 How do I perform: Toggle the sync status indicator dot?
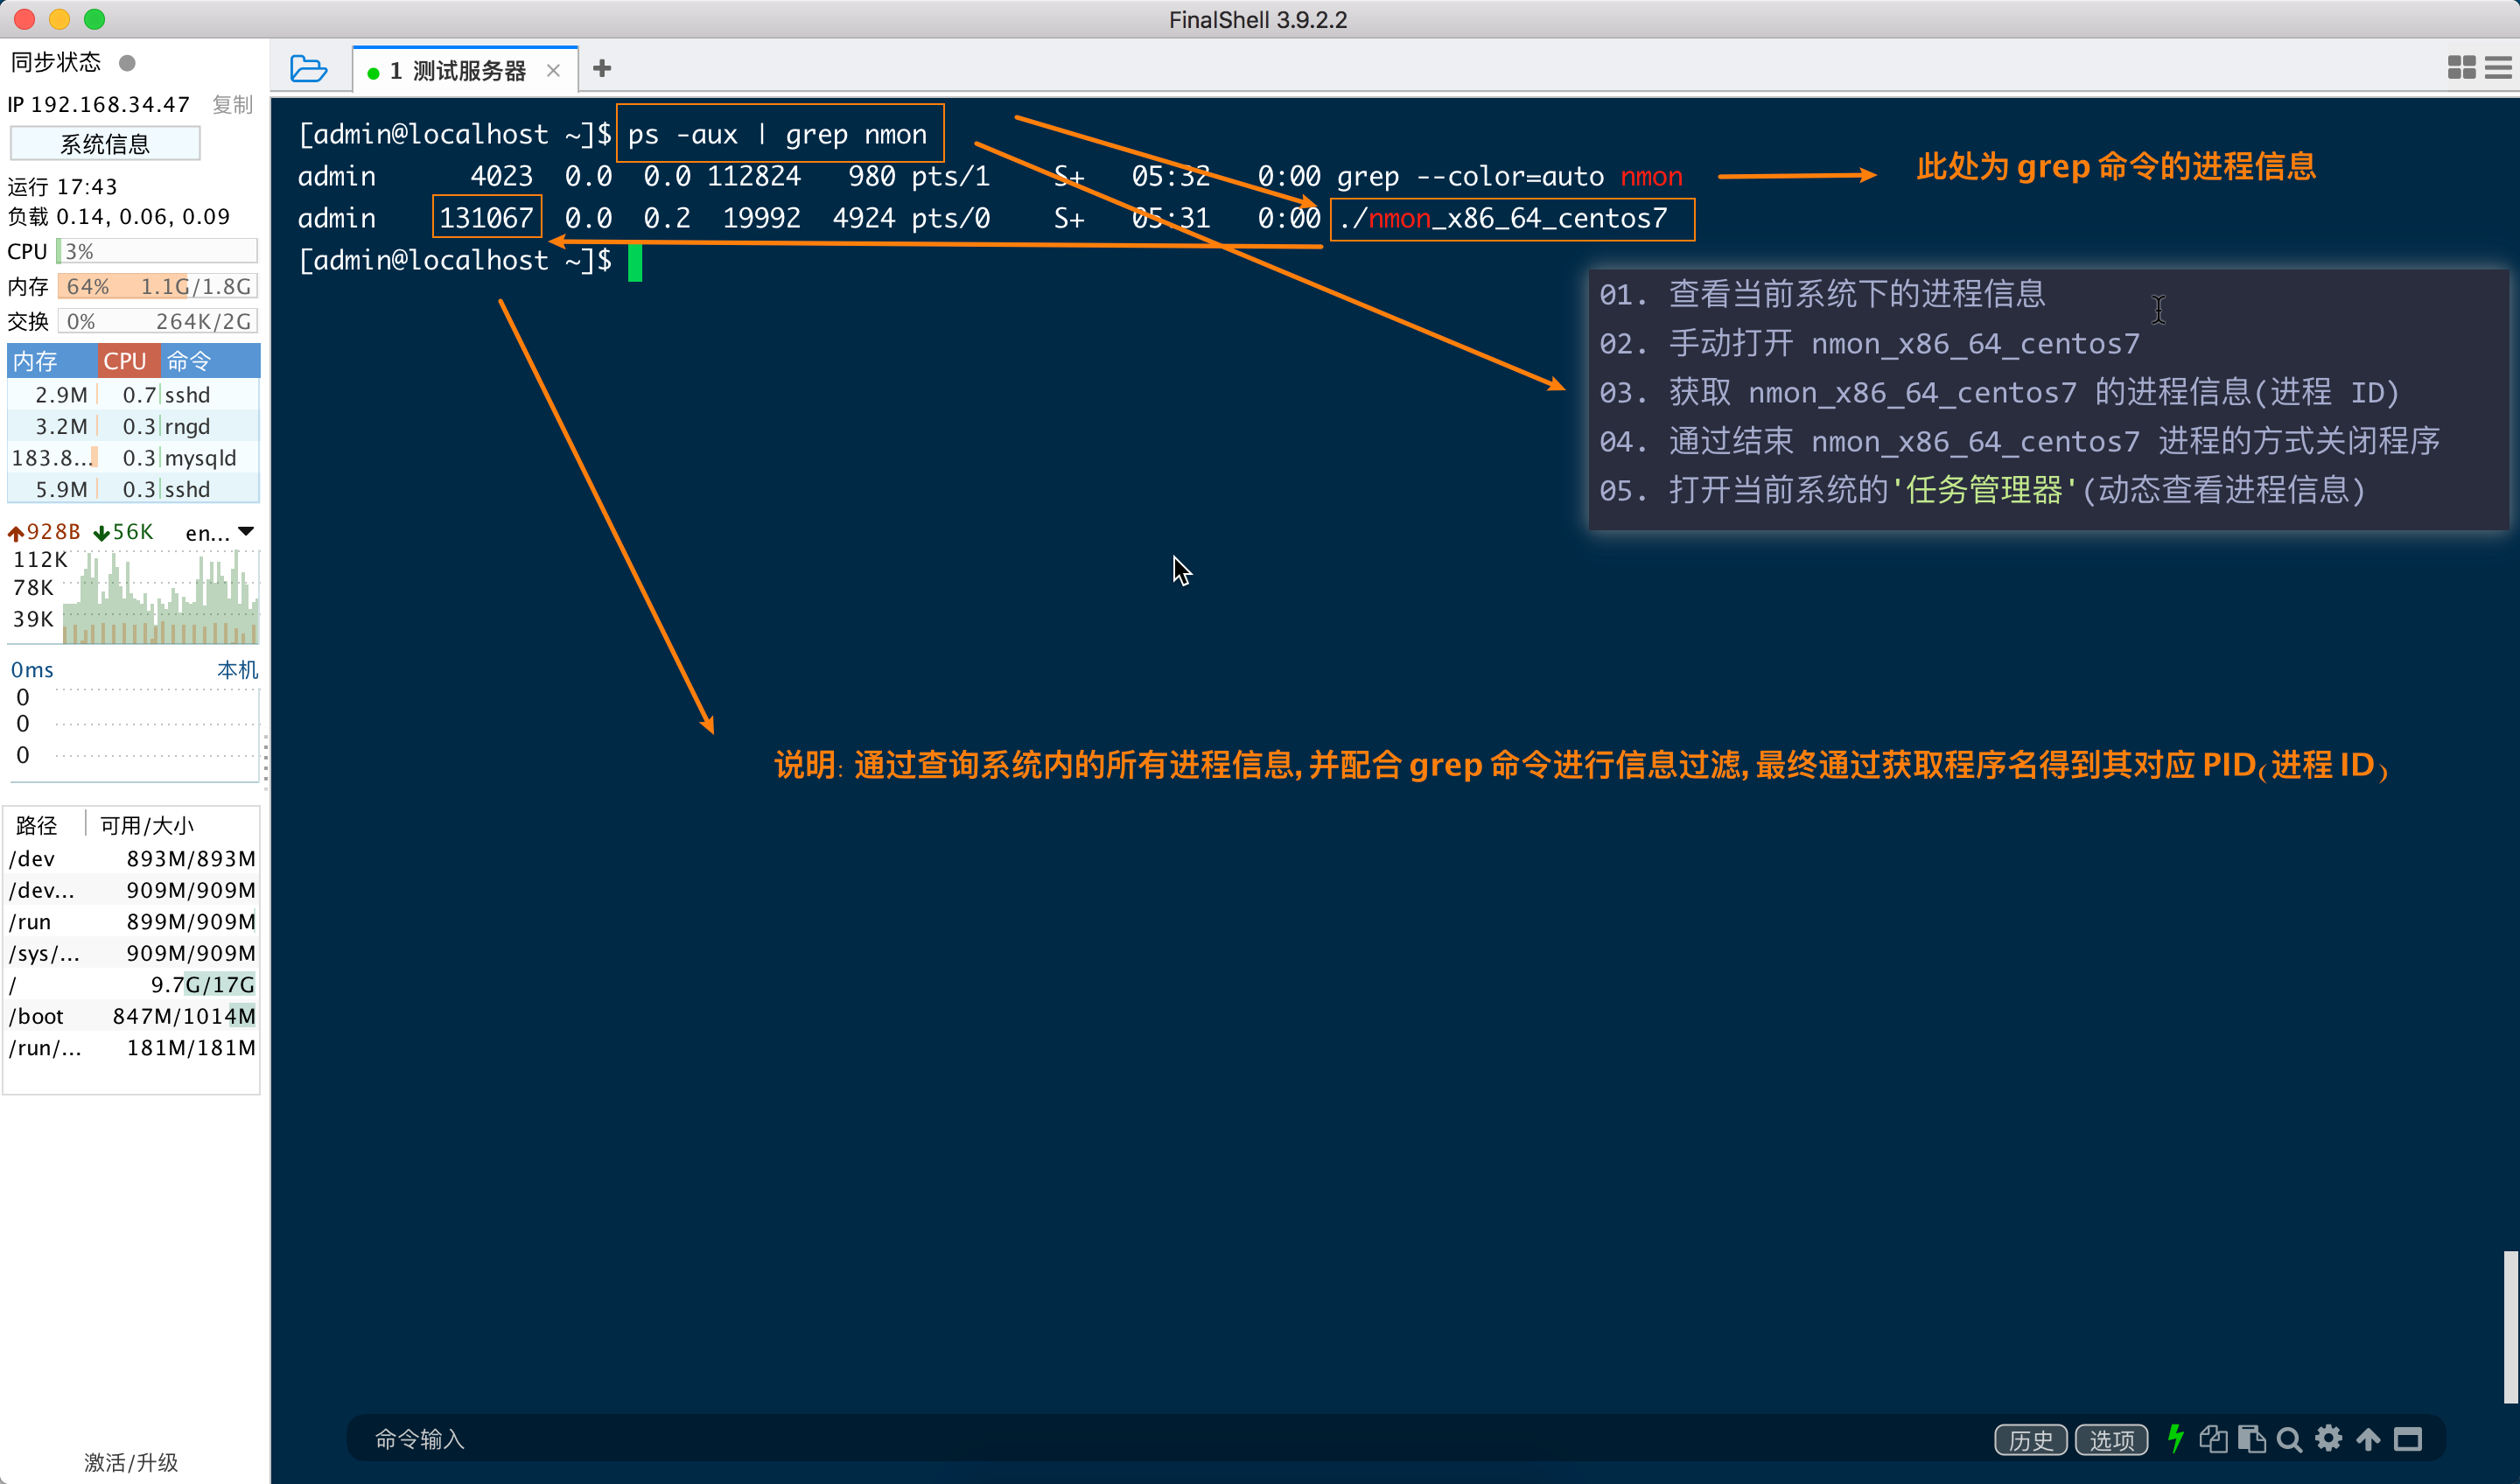coord(127,63)
